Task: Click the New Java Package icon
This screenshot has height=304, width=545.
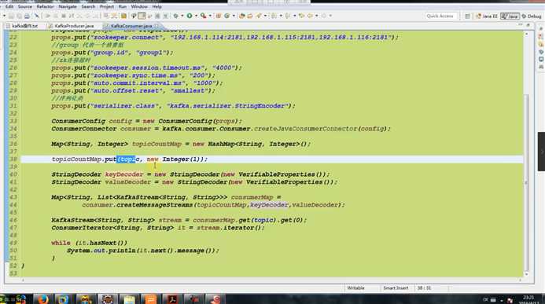Action: pos(219,16)
